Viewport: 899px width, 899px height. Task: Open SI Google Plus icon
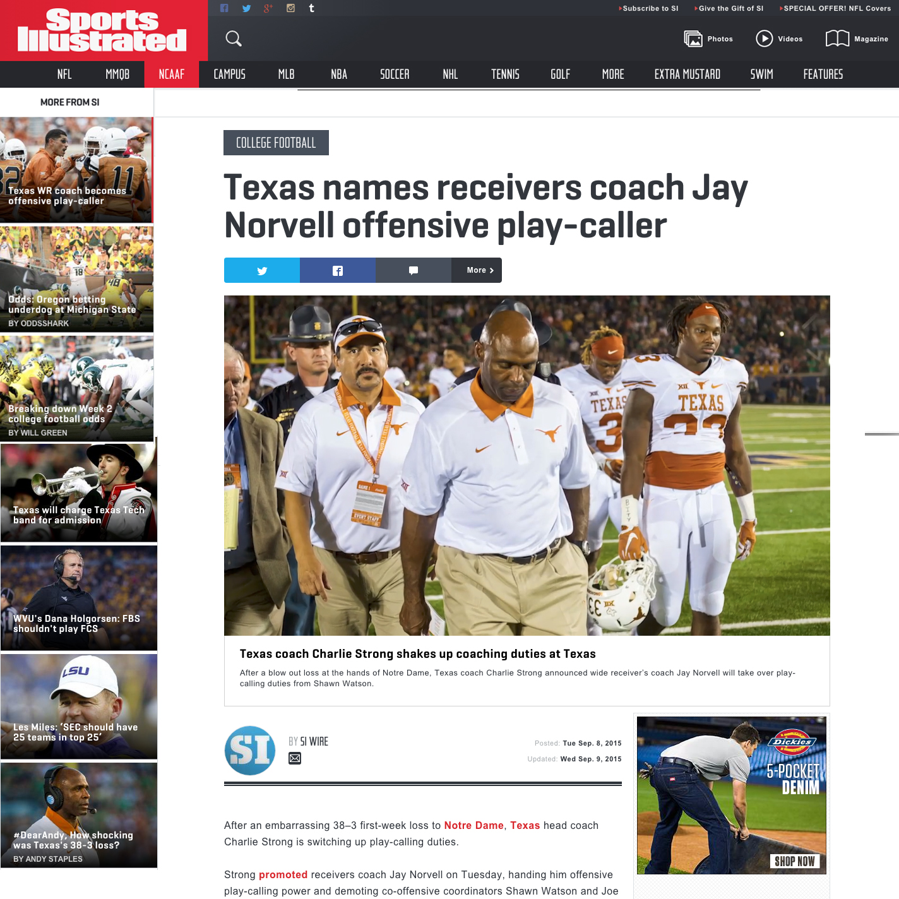[x=268, y=8]
